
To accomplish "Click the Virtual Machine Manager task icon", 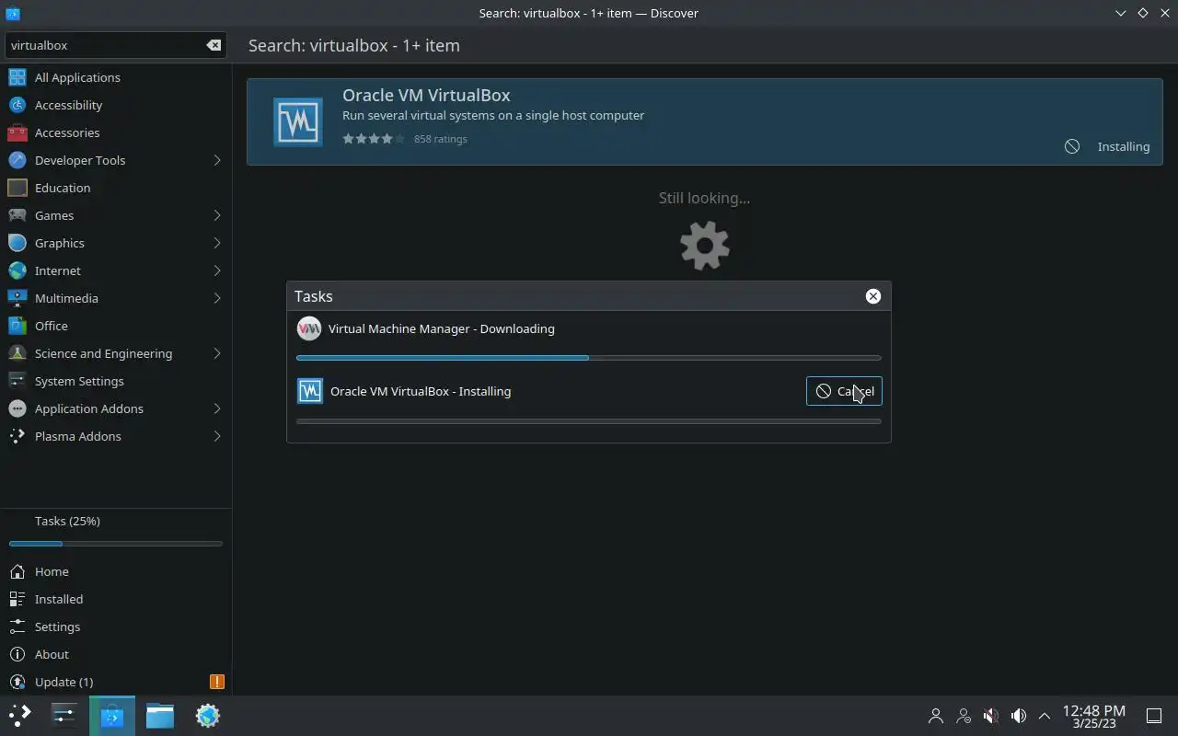I will coord(309,328).
